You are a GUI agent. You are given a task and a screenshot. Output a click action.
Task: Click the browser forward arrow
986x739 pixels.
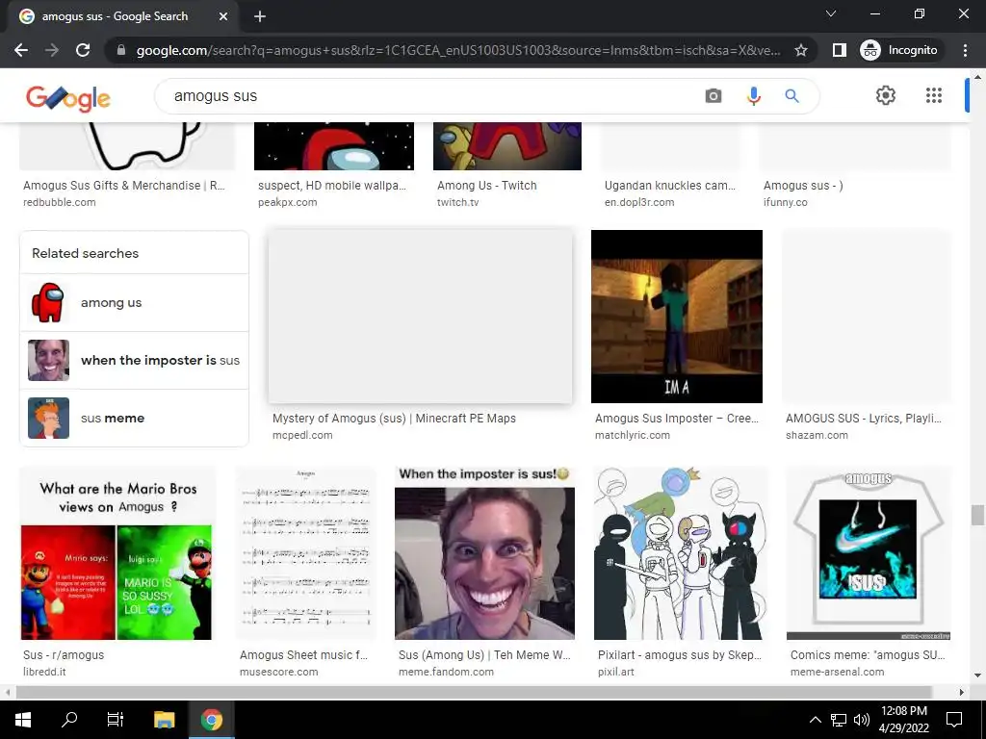52,50
